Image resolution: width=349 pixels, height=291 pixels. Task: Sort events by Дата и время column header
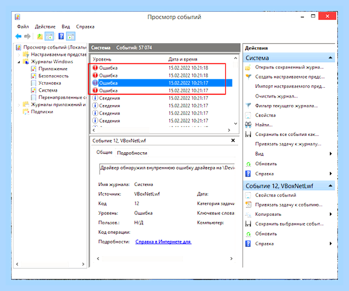tap(183, 60)
